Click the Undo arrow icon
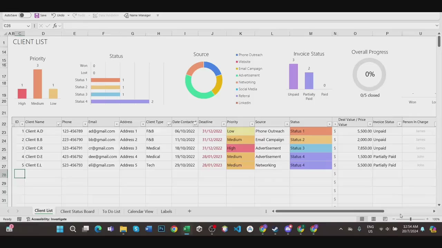Viewport: 442px width, 248px height. tap(54, 15)
